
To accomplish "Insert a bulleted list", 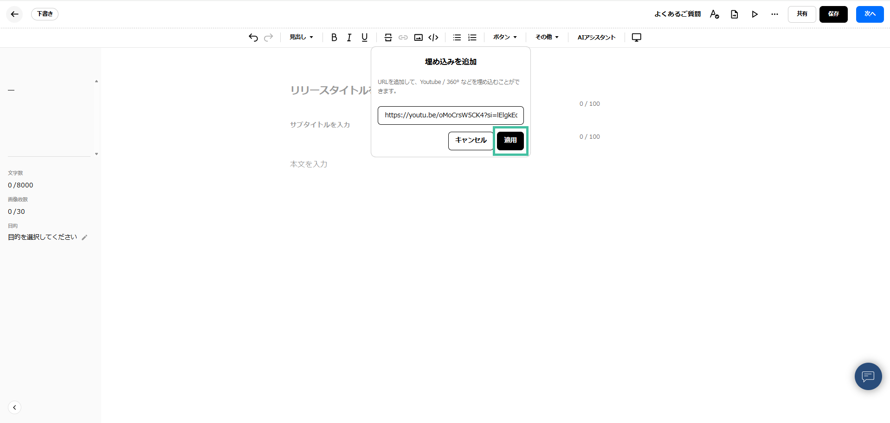I will point(457,38).
